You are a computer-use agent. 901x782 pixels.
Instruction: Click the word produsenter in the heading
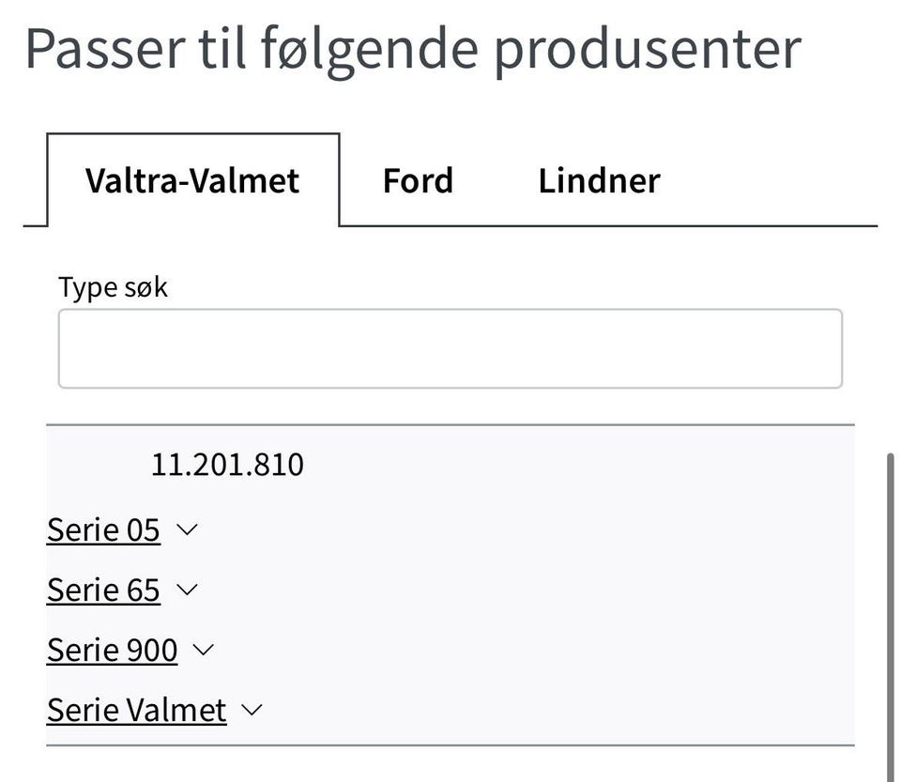(x=647, y=49)
